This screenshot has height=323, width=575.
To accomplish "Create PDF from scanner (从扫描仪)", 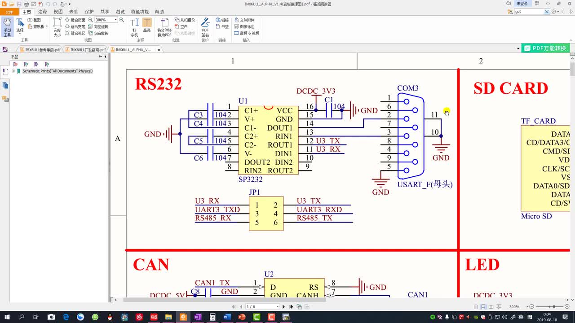I will pos(184,20).
